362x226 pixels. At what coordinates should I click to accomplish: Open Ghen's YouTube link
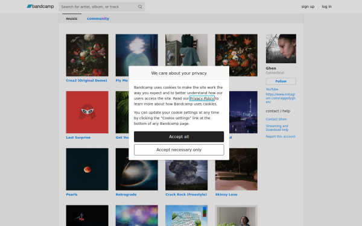point(272,89)
